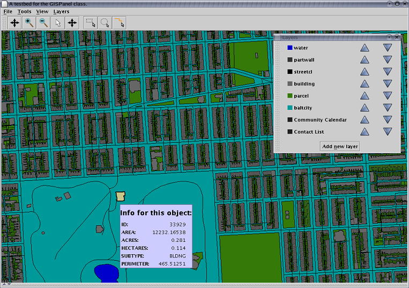
Task: Pick the arrow pointer select tool
Action: [58, 23]
